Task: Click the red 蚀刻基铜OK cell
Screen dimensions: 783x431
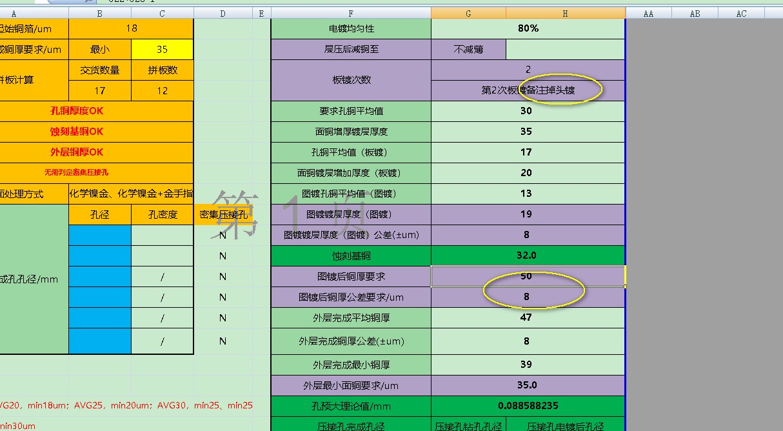Action: coord(97,132)
